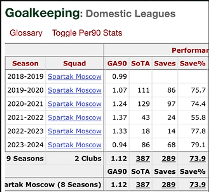Click the 73.9 Save% in 9 Seasons row
The height and width of the screenshot is (192, 209).
point(198,159)
